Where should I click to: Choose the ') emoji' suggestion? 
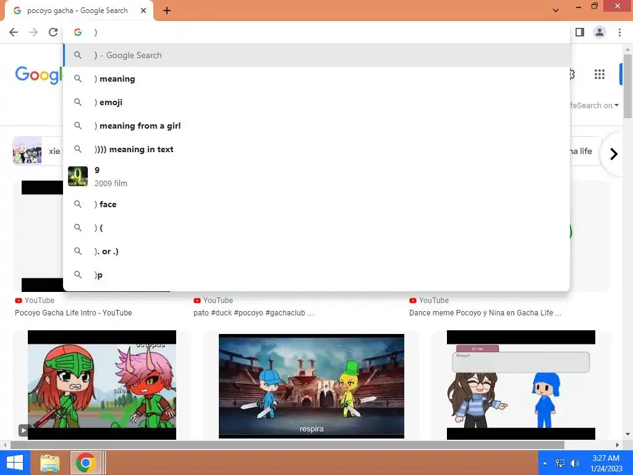coord(317,102)
